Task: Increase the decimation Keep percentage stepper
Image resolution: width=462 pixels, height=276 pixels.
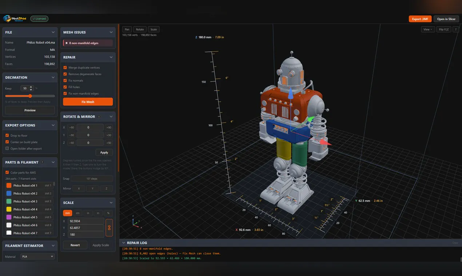Action: click(31, 87)
